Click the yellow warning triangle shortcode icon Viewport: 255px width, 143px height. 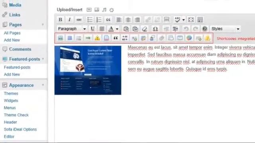97,38
